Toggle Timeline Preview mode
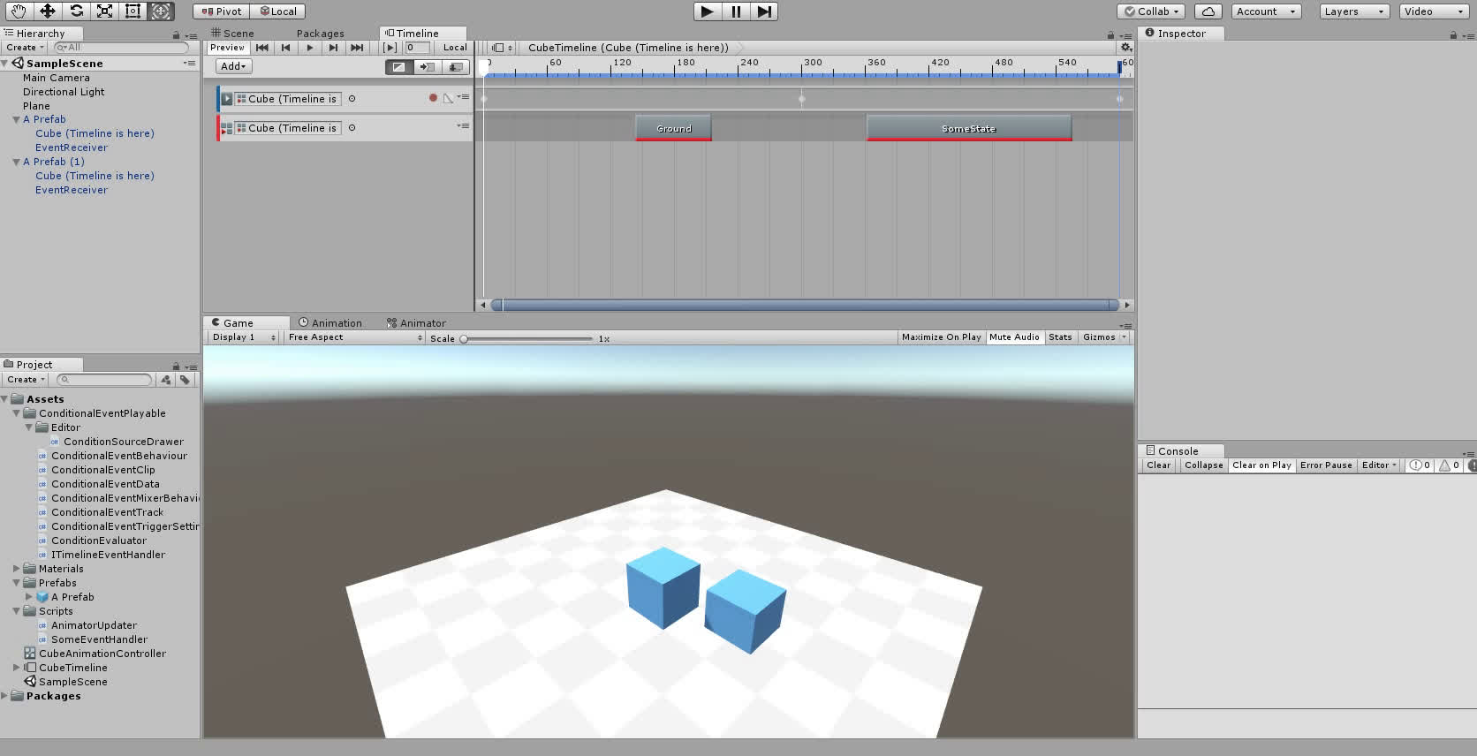Screen dimensions: 1477x756 point(227,48)
